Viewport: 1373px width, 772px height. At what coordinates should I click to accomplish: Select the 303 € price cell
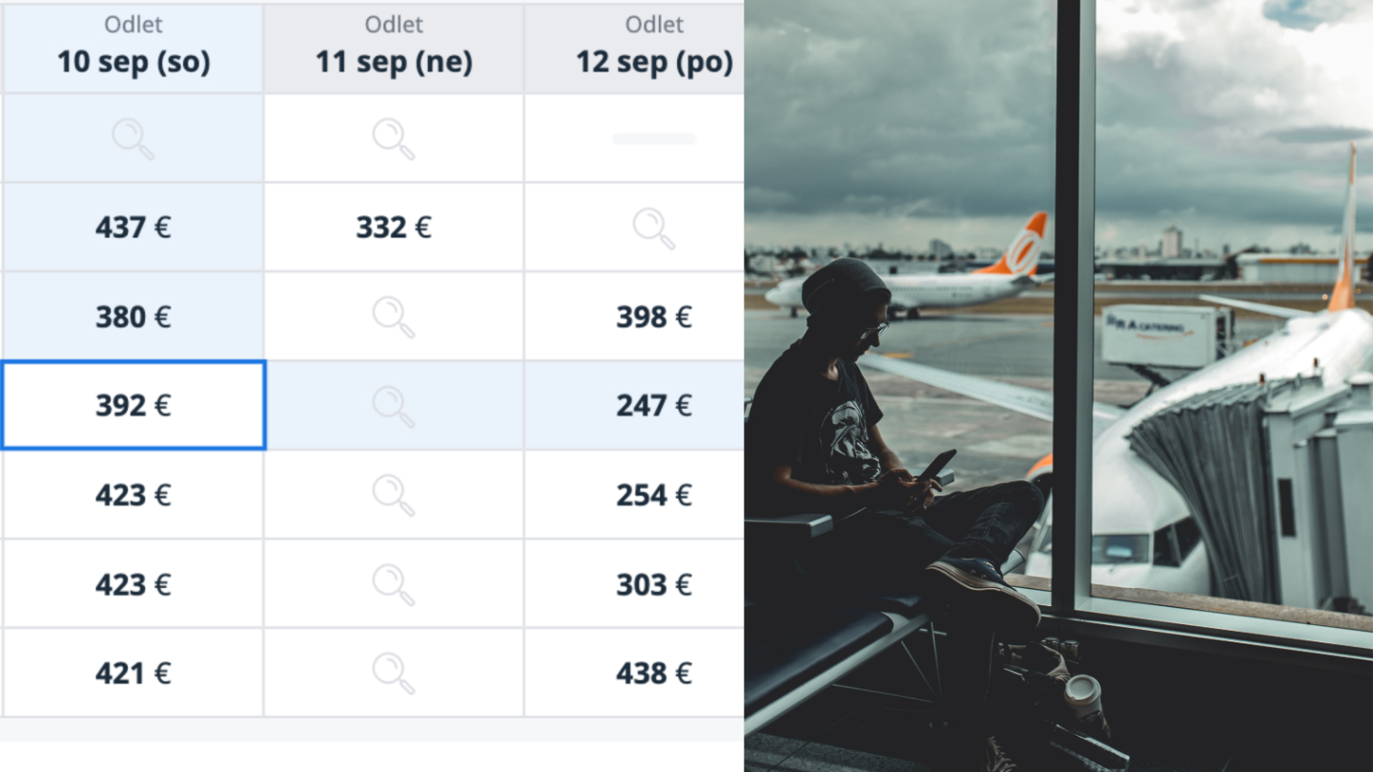click(654, 584)
